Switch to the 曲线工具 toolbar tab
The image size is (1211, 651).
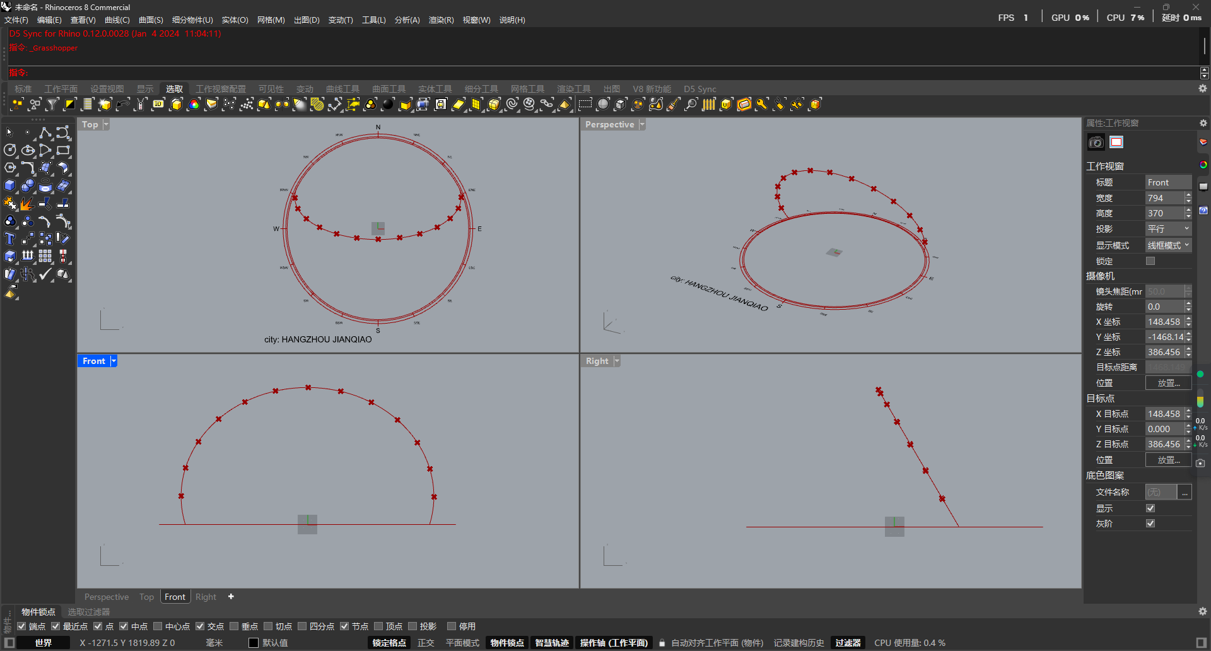pos(342,89)
